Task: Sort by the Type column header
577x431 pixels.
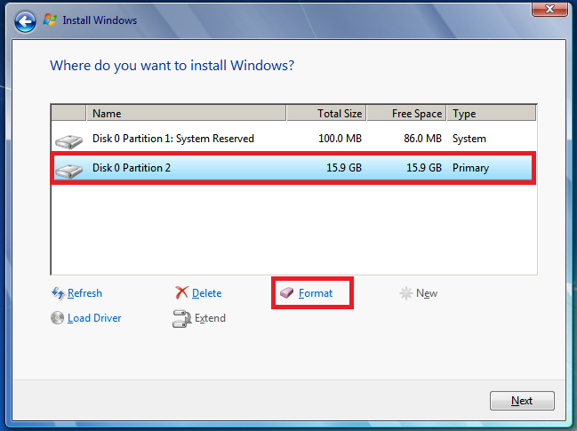Action: (492, 113)
